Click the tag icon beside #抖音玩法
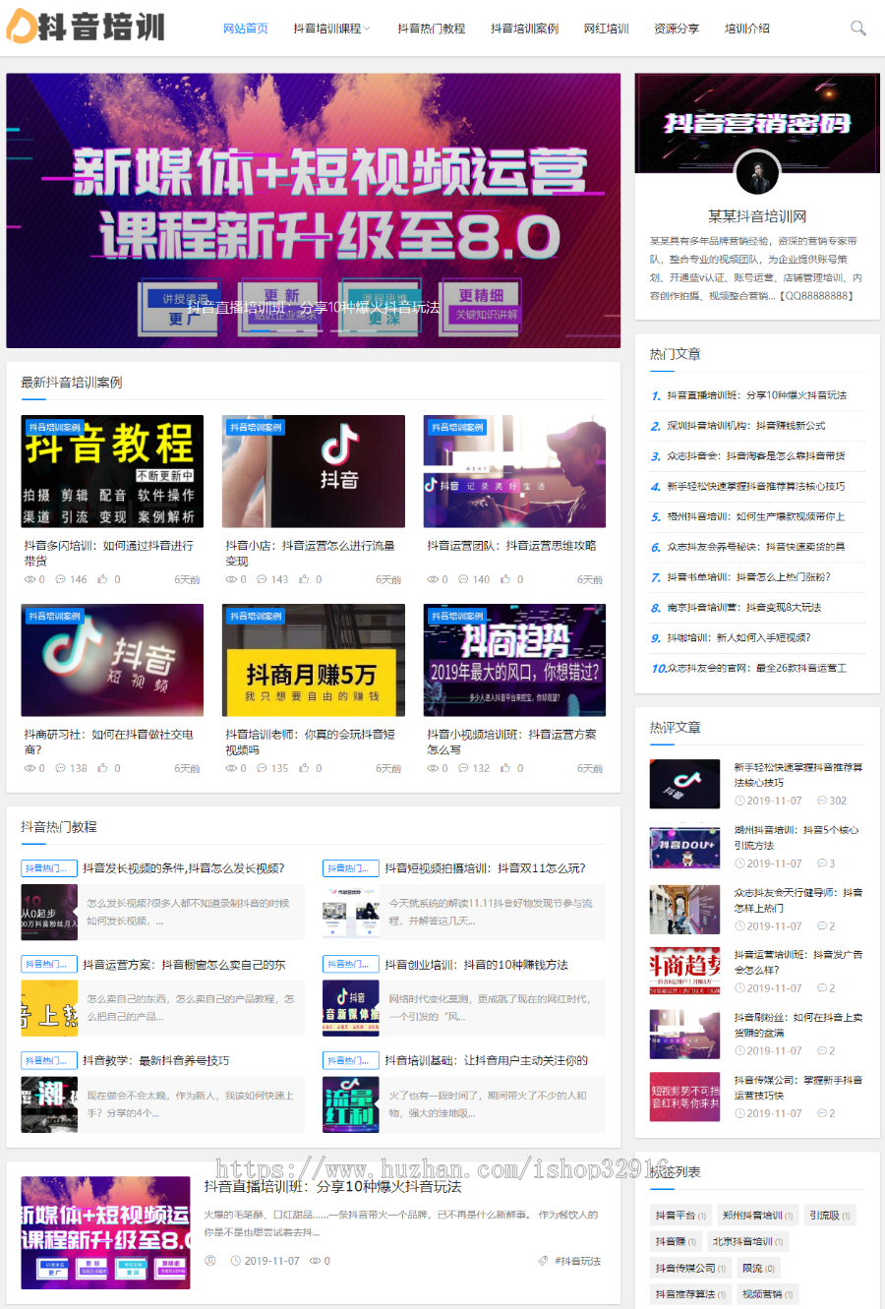The image size is (885, 1309). [x=543, y=1261]
